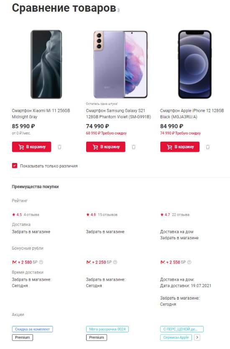
Task: Click 74 990 ₽ Требую скидку link
Action: click(180, 133)
